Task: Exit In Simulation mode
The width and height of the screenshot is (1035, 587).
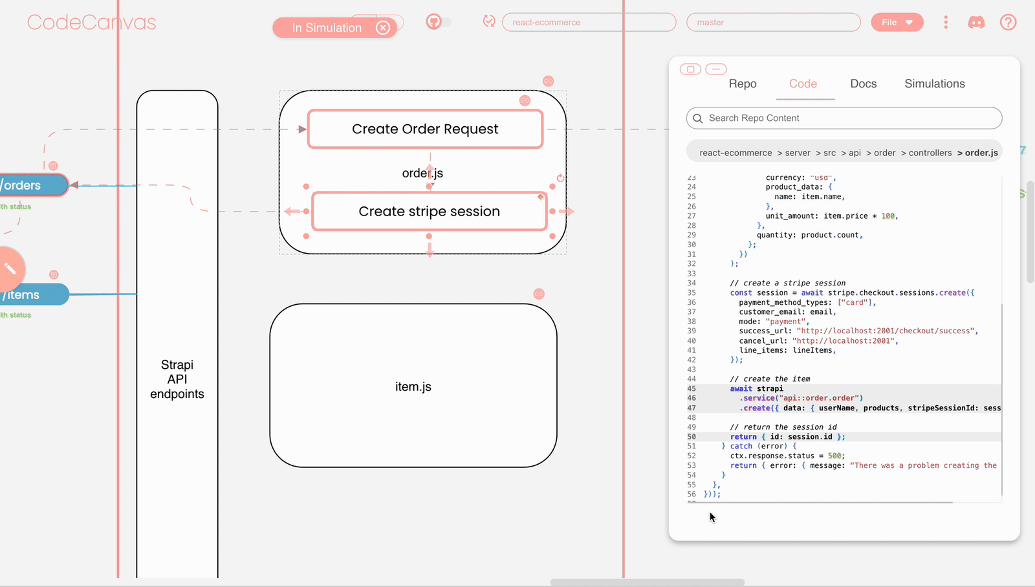Action: click(x=383, y=27)
